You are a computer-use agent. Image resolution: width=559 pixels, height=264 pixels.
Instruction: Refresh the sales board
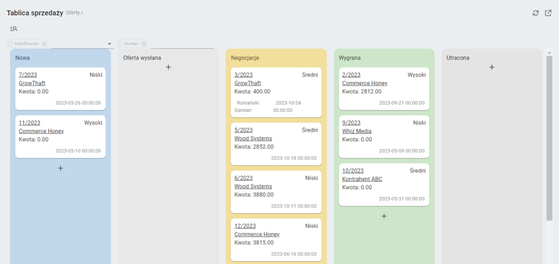[536, 13]
